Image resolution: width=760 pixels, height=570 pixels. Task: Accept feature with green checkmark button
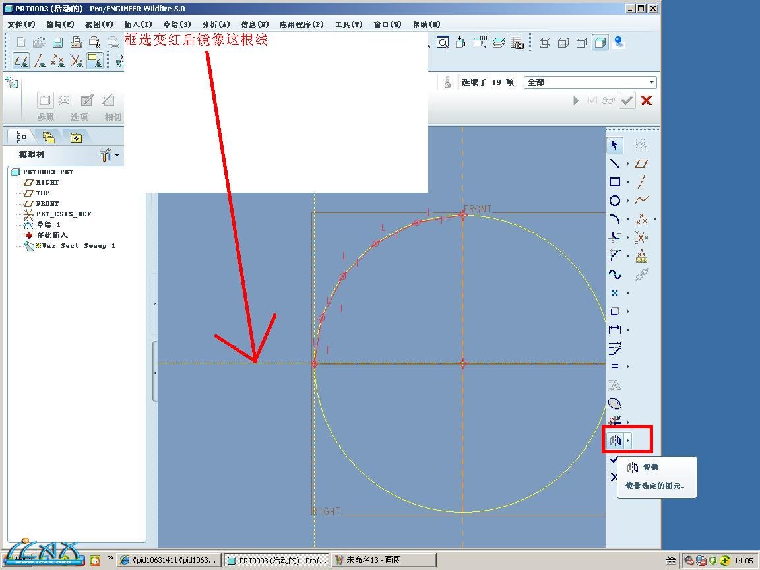(627, 100)
